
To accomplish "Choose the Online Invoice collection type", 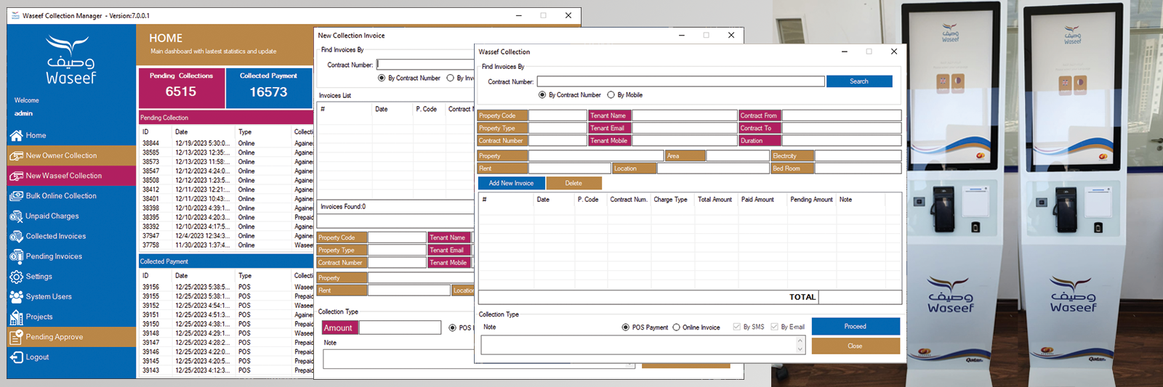I will pyautogui.click(x=676, y=327).
